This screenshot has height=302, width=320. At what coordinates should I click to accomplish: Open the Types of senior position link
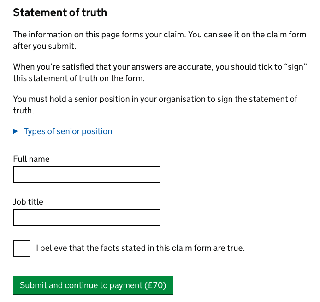(x=68, y=131)
